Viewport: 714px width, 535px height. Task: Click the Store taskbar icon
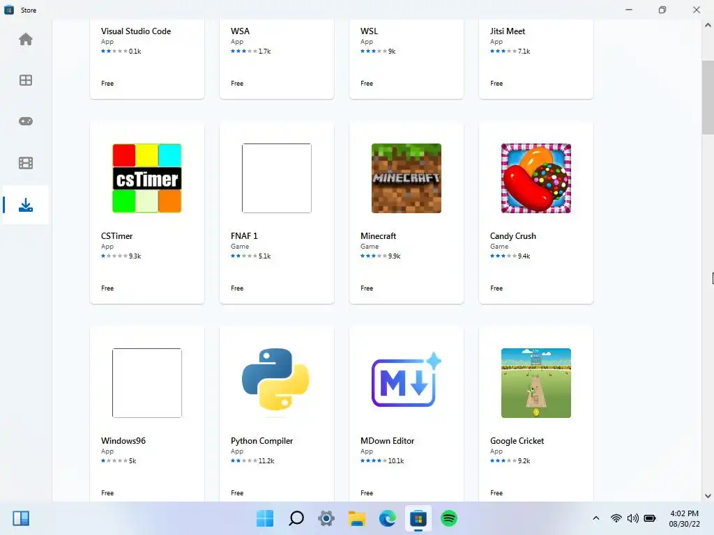pyautogui.click(x=418, y=518)
